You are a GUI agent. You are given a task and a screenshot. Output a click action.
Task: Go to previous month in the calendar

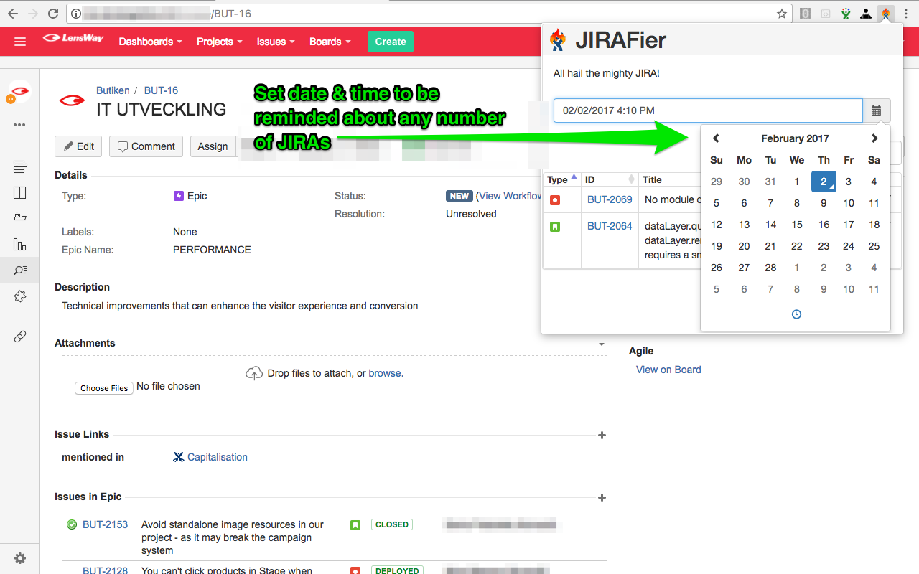tap(716, 138)
